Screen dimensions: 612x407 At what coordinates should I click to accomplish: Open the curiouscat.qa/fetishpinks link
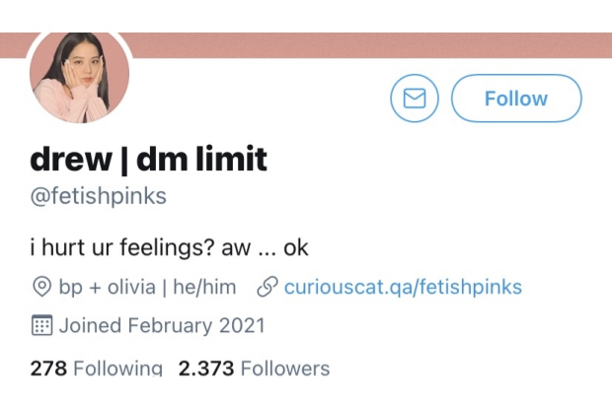[403, 288]
